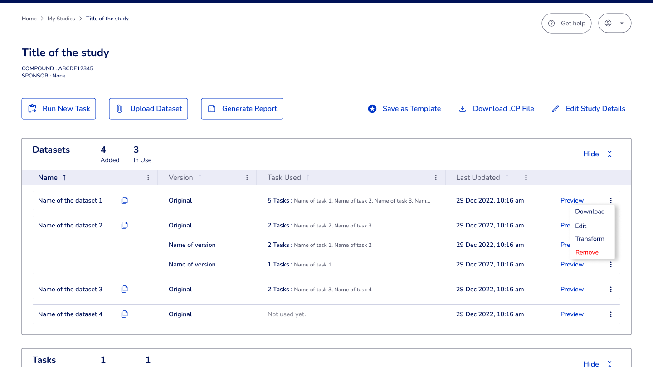This screenshot has width=653, height=367.
Task: Preview the 1 Tasks version row
Action: 572,264
